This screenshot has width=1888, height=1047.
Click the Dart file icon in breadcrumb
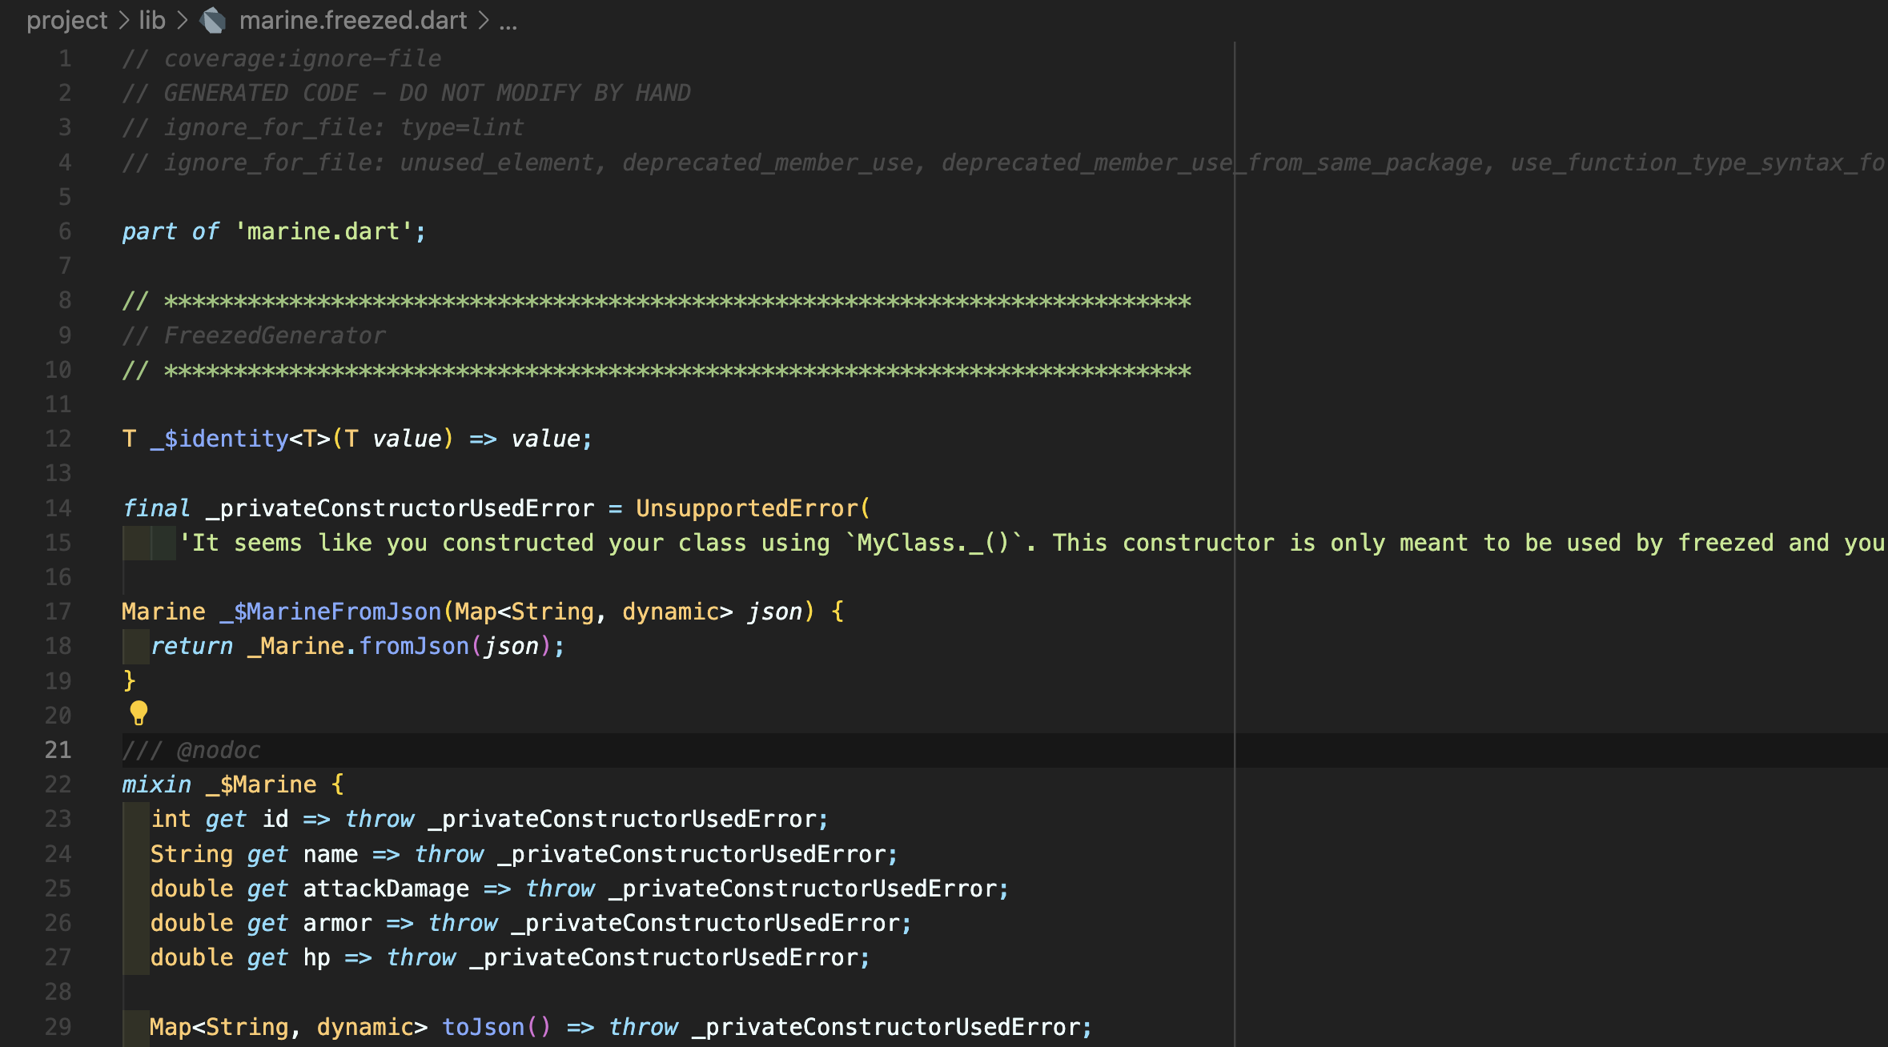[x=213, y=21]
